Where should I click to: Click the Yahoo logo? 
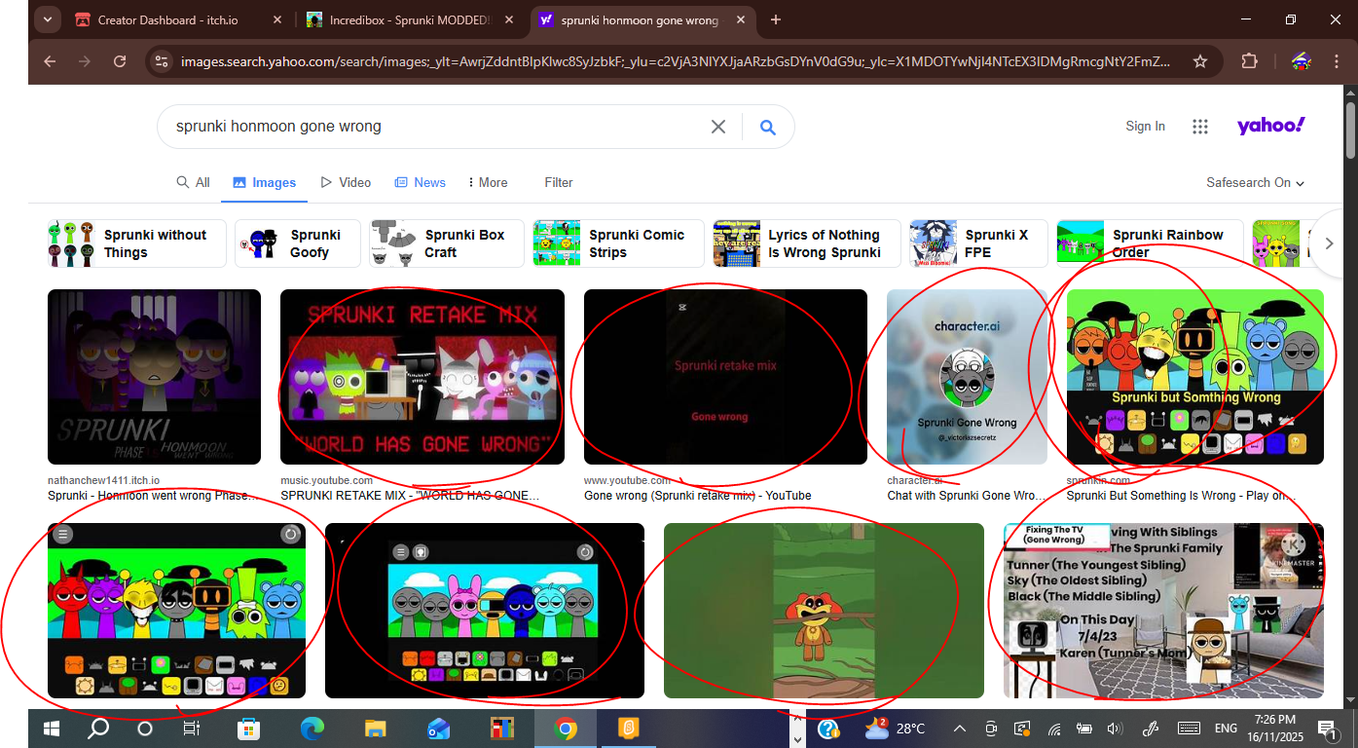1270,126
